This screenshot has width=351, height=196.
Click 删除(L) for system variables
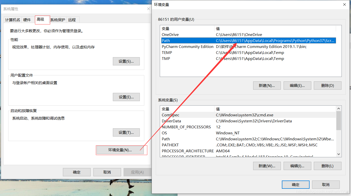(x=328, y=166)
